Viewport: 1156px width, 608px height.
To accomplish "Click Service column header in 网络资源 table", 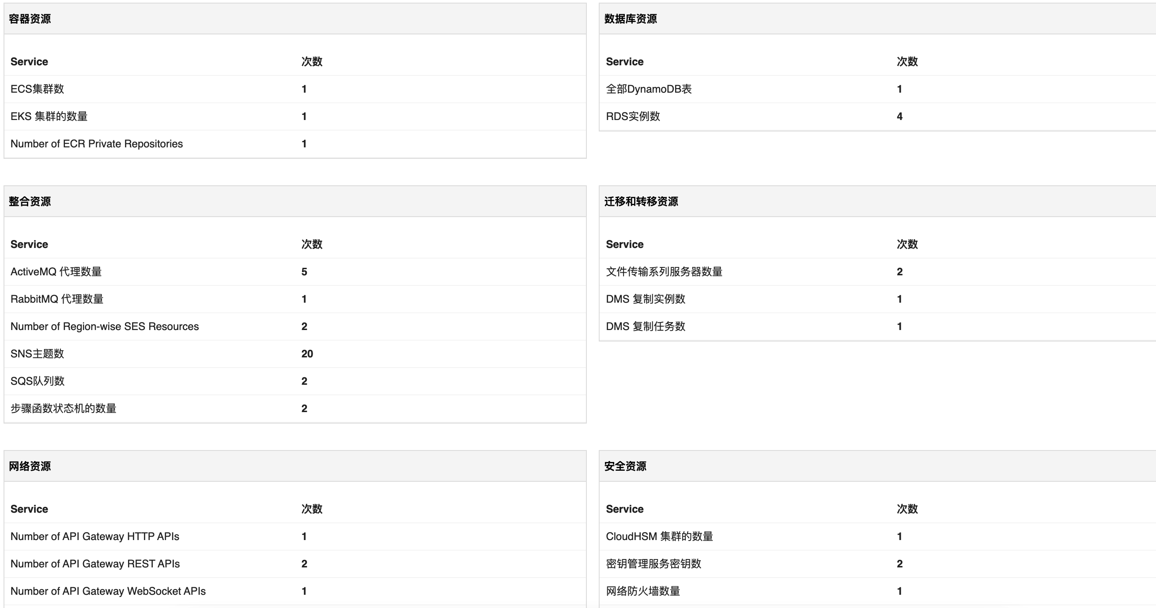I will coord(29,509).
